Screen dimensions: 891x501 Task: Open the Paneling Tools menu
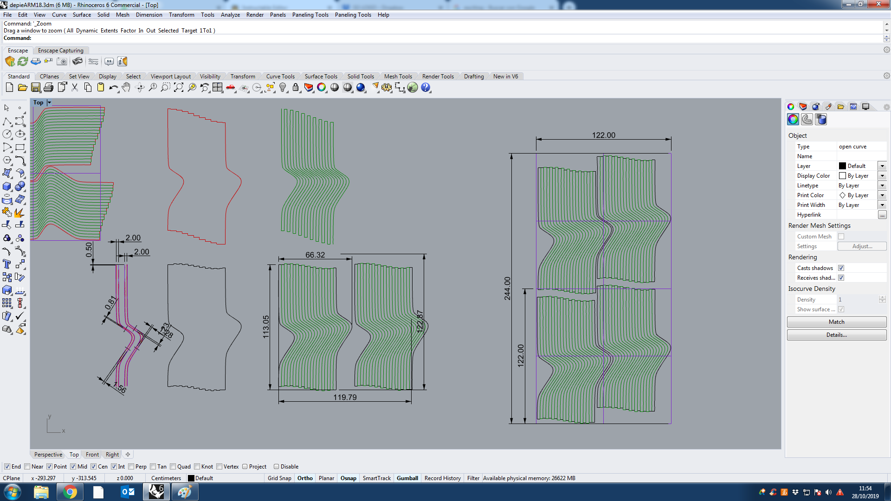tap(310, 15)
